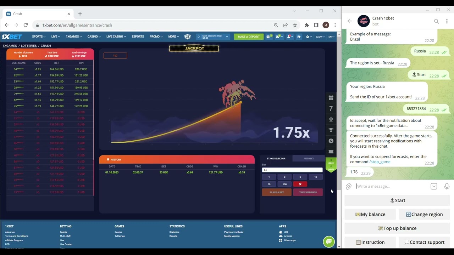This screenshot has width=454, height=255.
Task: Click the /stop_game command link
Action: (380, 162)
